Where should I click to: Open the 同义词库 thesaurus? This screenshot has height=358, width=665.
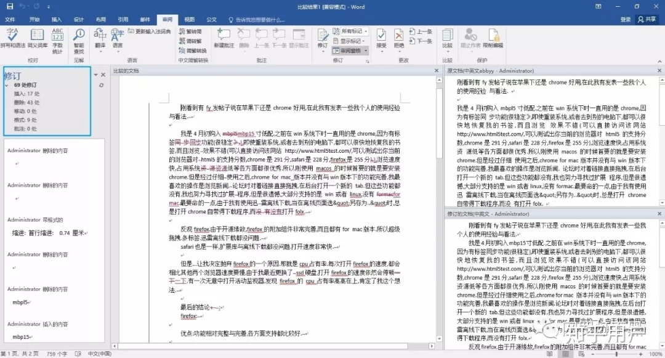38,38
